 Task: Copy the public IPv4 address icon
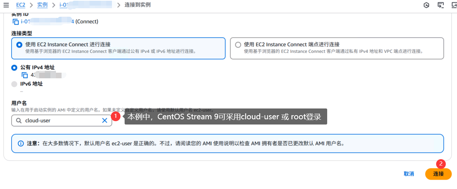point(25,75)
